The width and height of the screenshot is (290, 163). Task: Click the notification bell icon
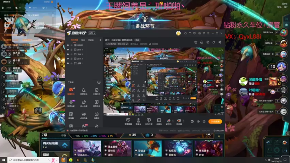pos(214,42)
